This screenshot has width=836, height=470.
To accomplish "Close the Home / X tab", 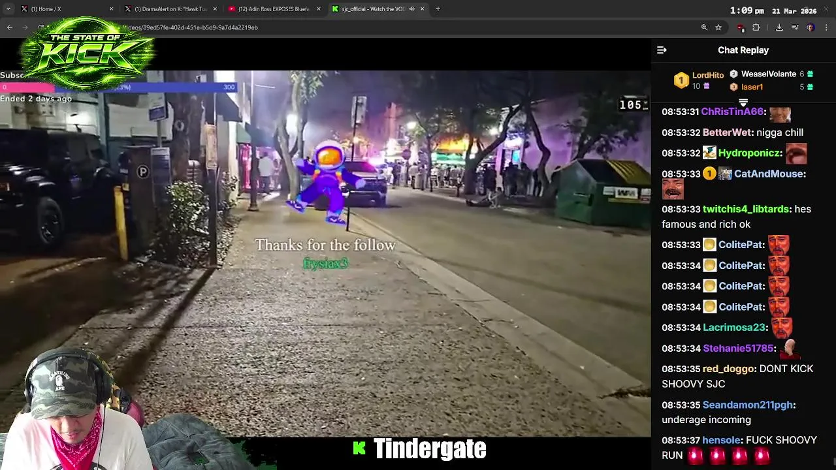I will click(111, 9).
